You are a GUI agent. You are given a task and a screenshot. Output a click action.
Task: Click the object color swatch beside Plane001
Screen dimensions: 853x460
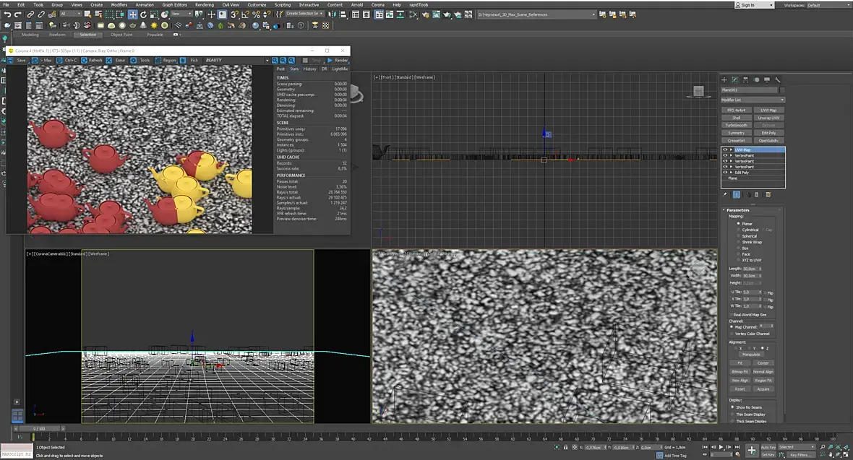pyautogui.click(x=781, y=90)
